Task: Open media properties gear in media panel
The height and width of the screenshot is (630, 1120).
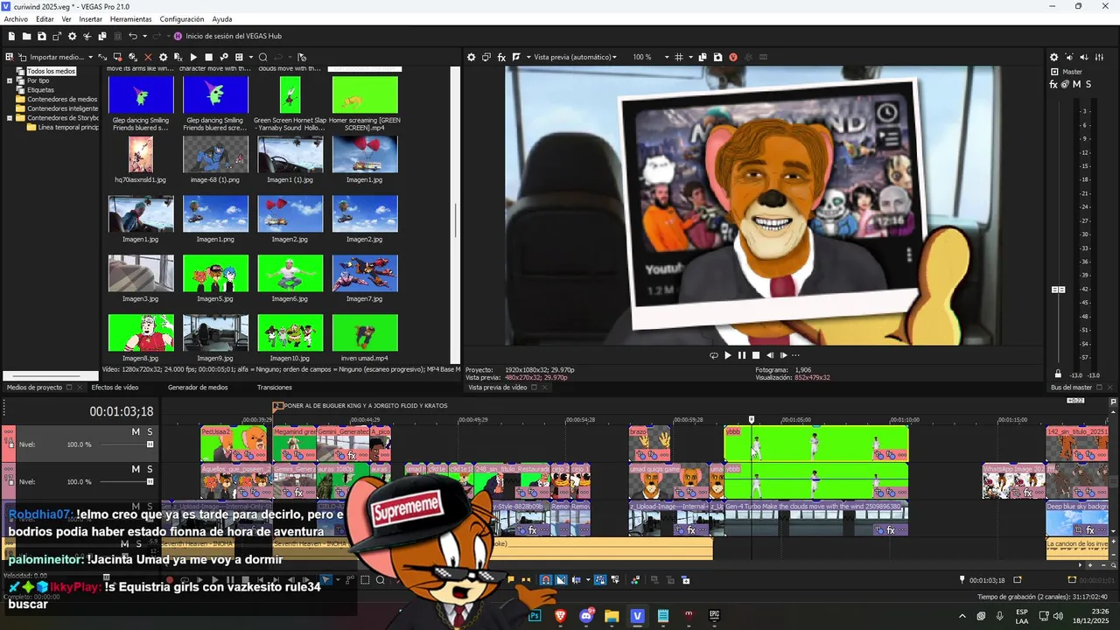Action: 163,57
